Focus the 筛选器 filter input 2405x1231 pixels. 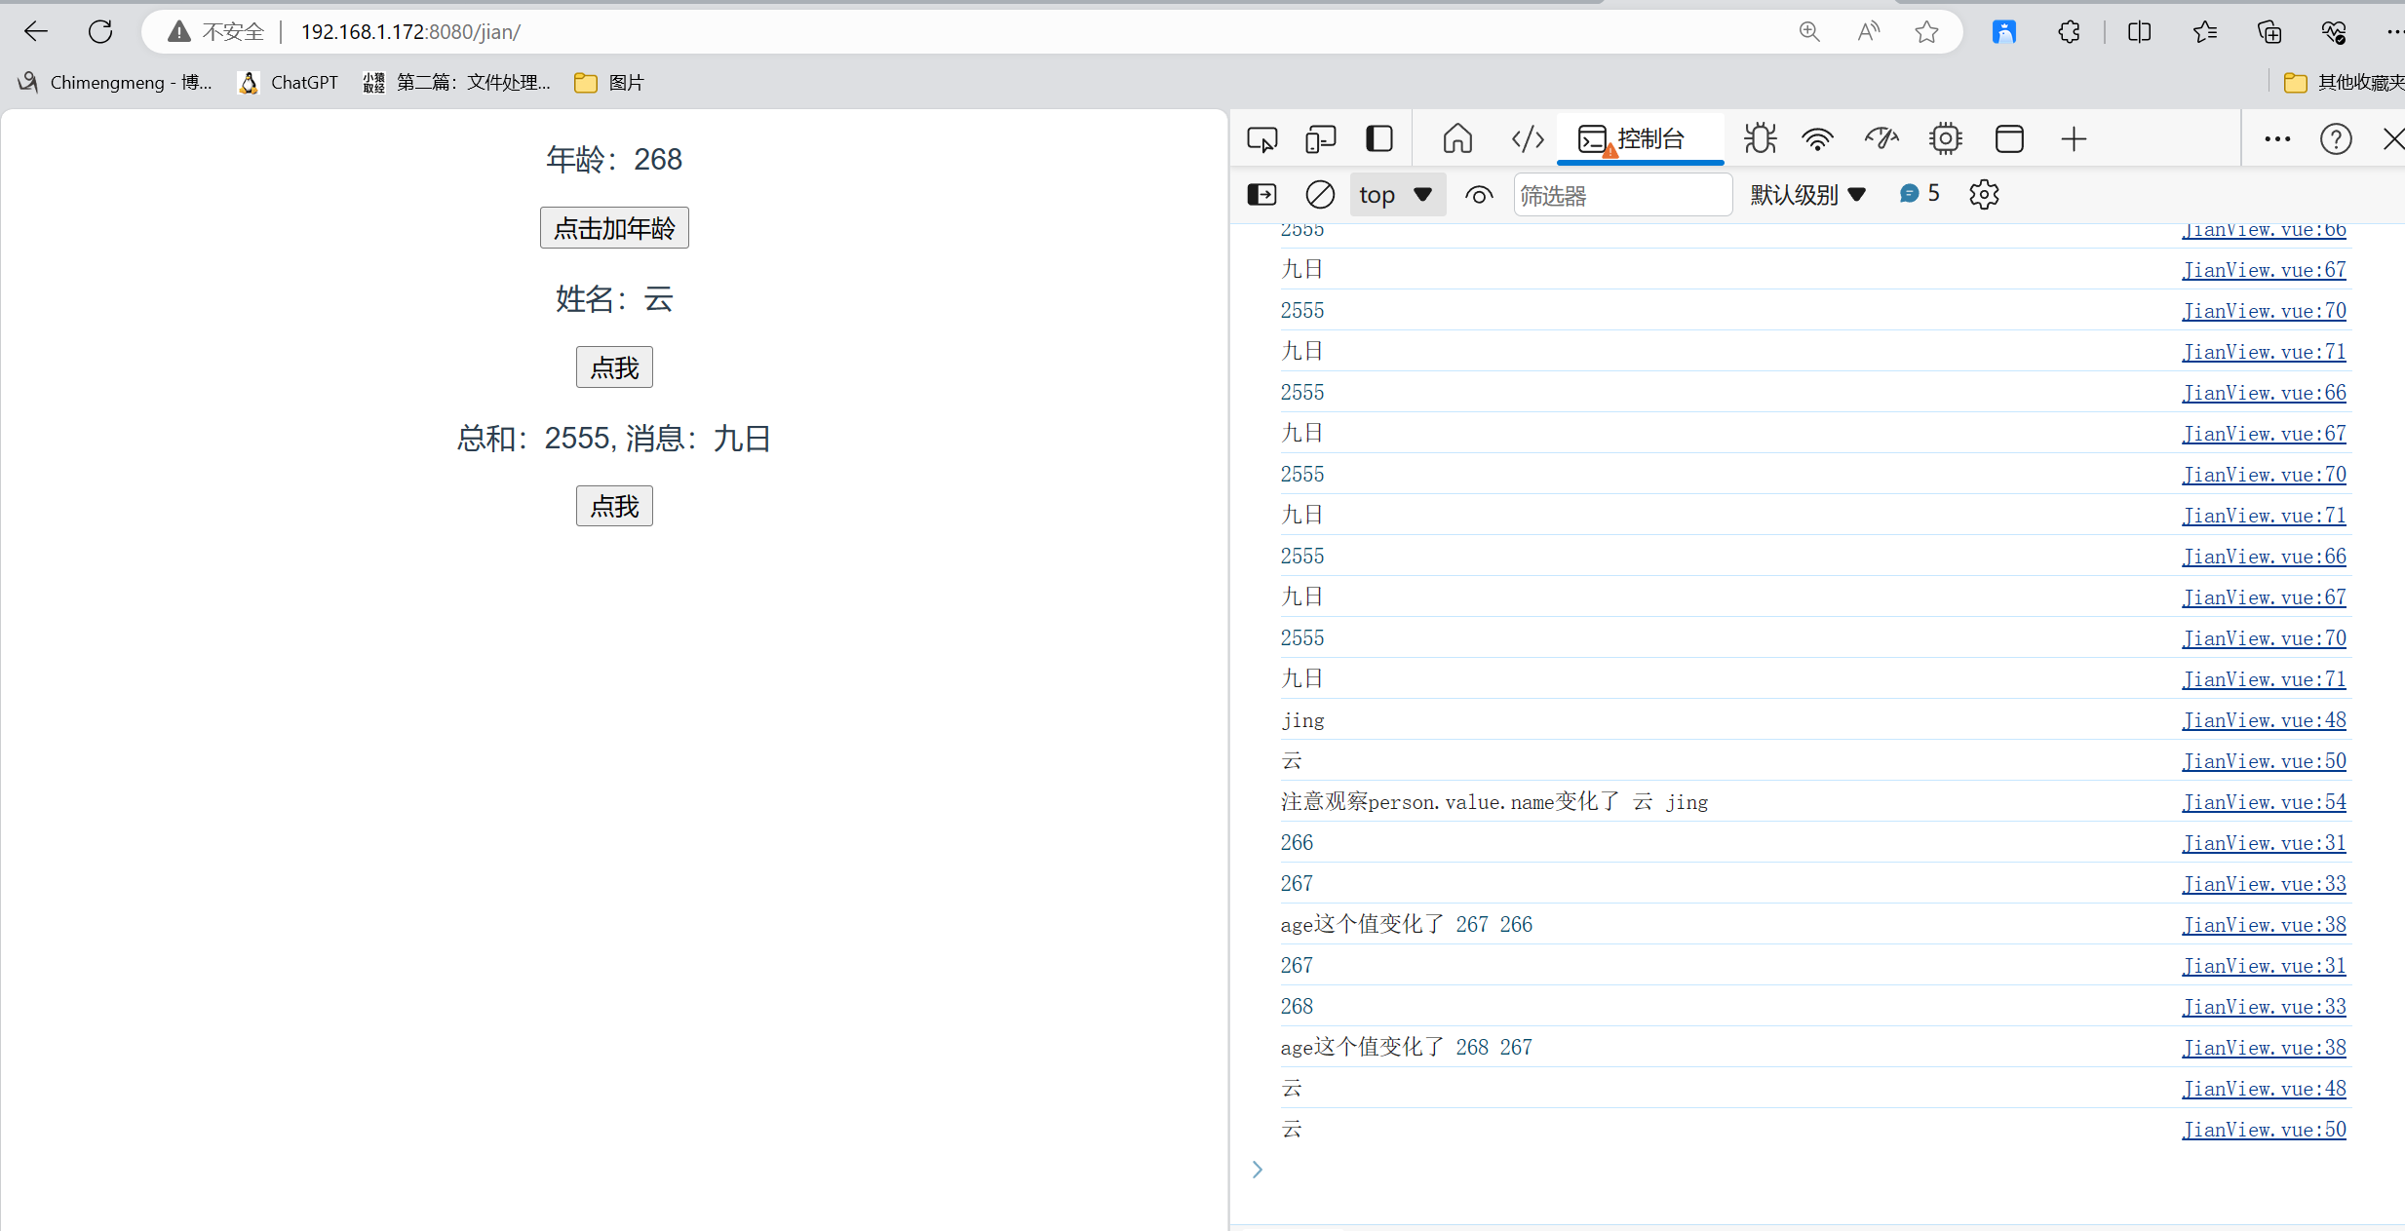point(1622,195)
